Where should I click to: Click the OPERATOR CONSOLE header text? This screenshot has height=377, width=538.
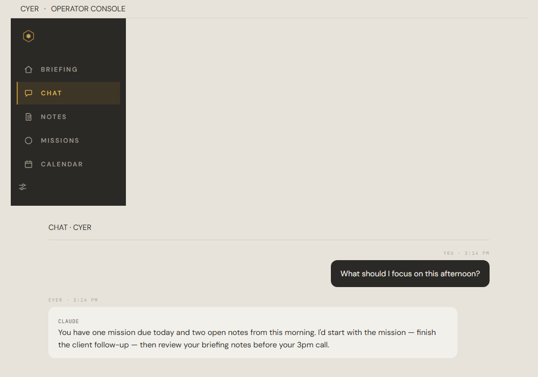point(88,9)
